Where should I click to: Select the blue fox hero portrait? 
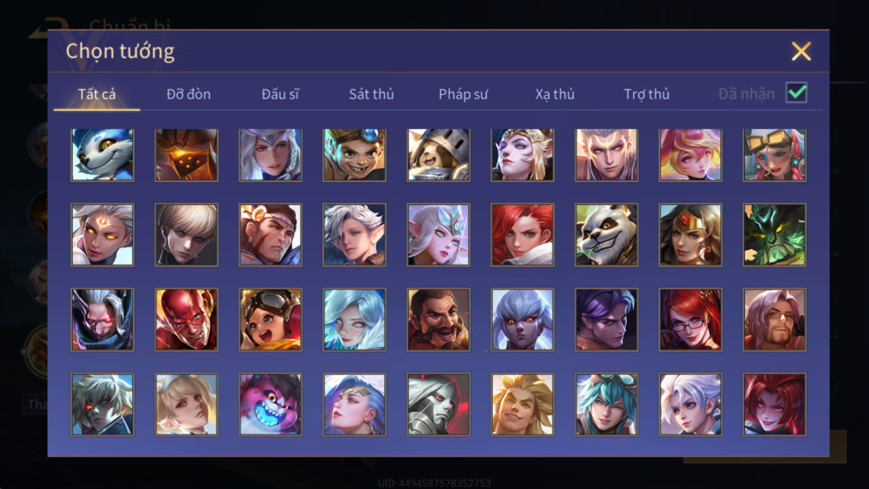click(103, 155)
